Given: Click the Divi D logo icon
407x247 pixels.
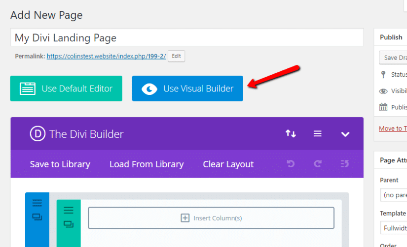Looking at the screenshot, I should tap(37, 134).
